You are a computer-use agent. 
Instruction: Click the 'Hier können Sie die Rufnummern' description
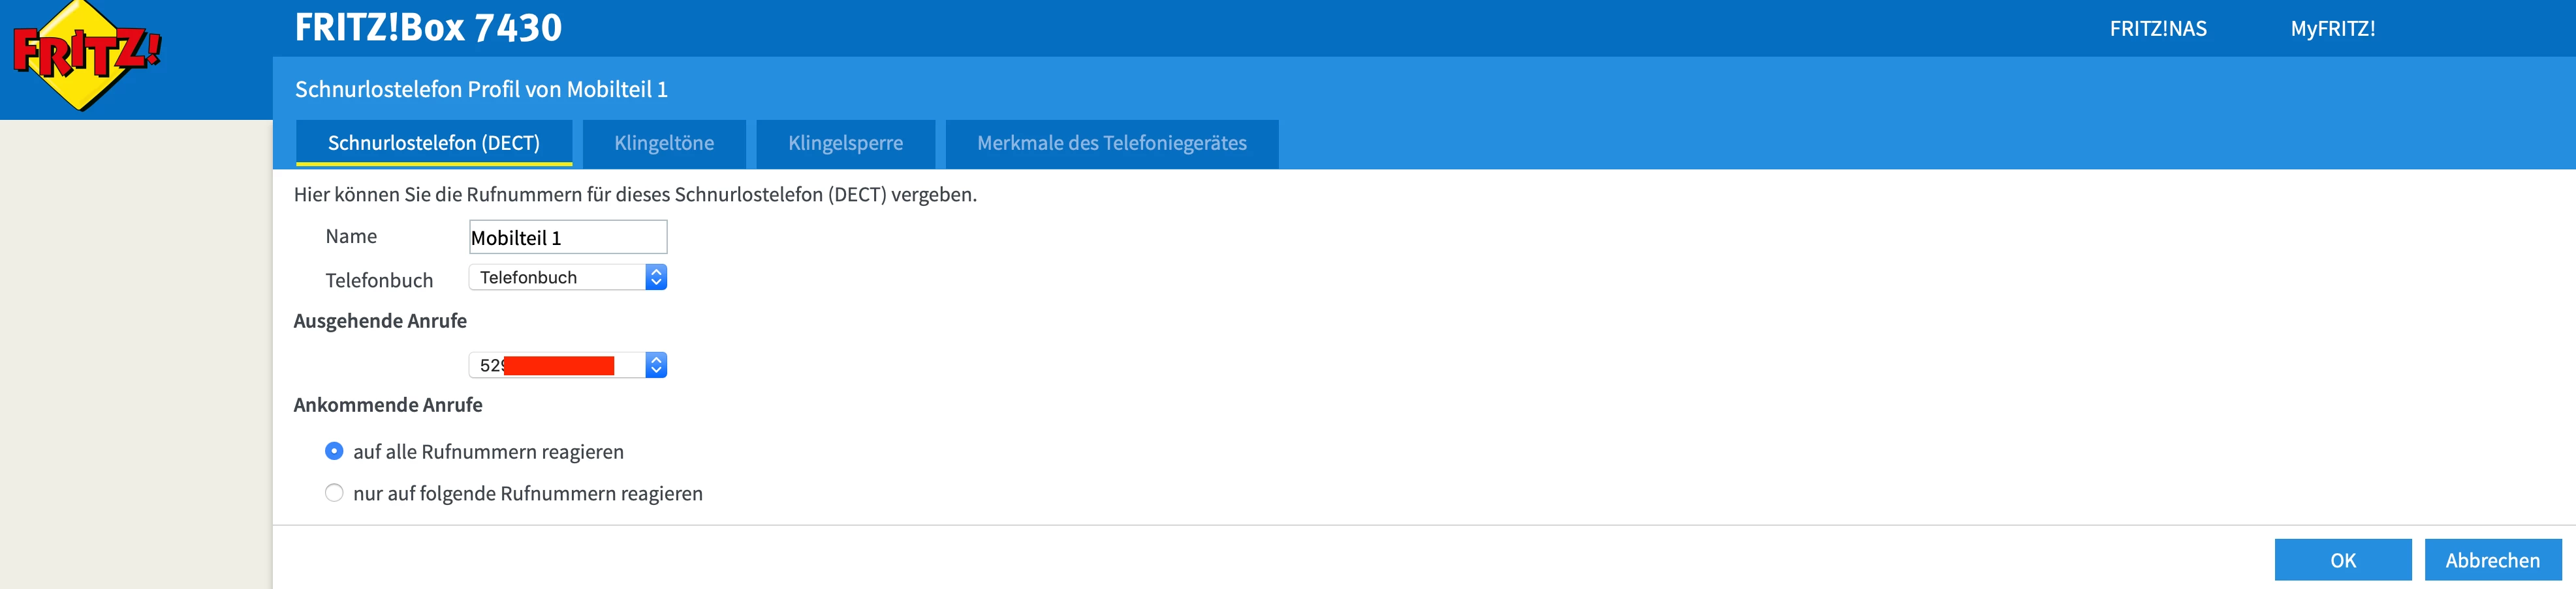pos(635,195)
